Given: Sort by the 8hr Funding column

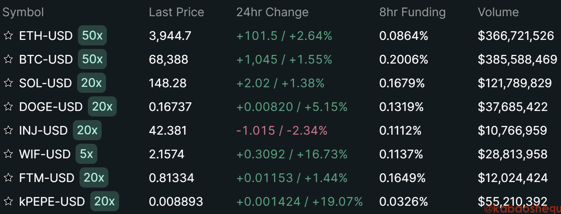Looking at the screenshot, I should [412, 12].
